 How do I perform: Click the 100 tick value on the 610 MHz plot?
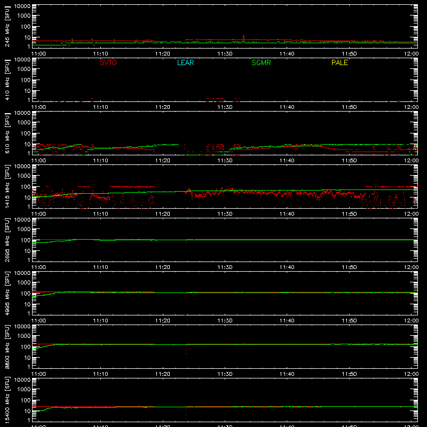pyautogui.click(x=26, y=133)
